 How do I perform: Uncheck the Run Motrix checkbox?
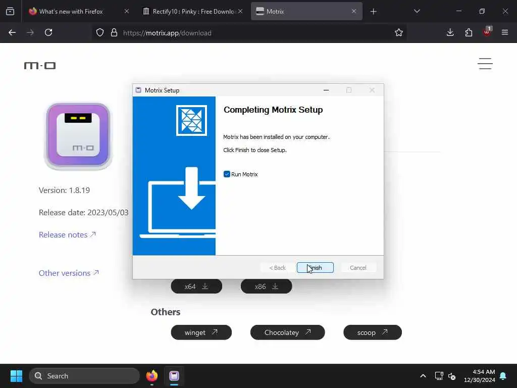coord(227,174)
